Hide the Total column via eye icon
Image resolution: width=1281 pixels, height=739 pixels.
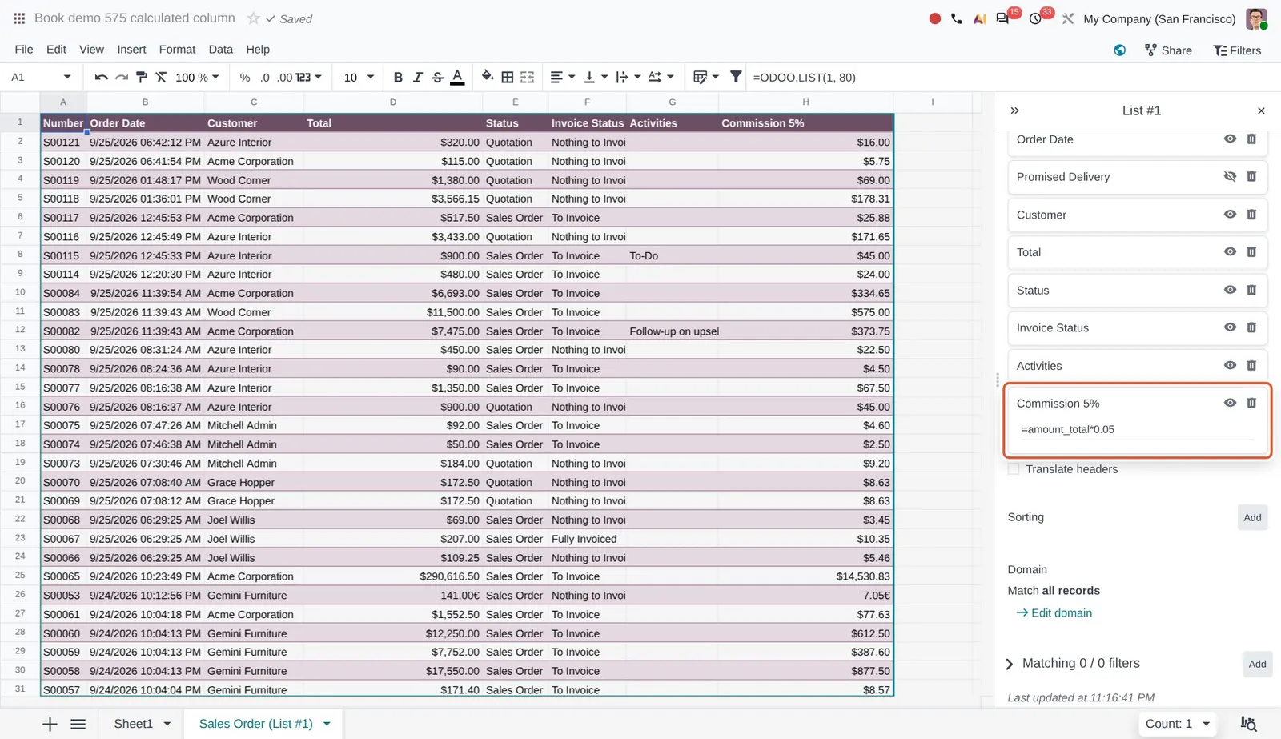[1230, 251]
